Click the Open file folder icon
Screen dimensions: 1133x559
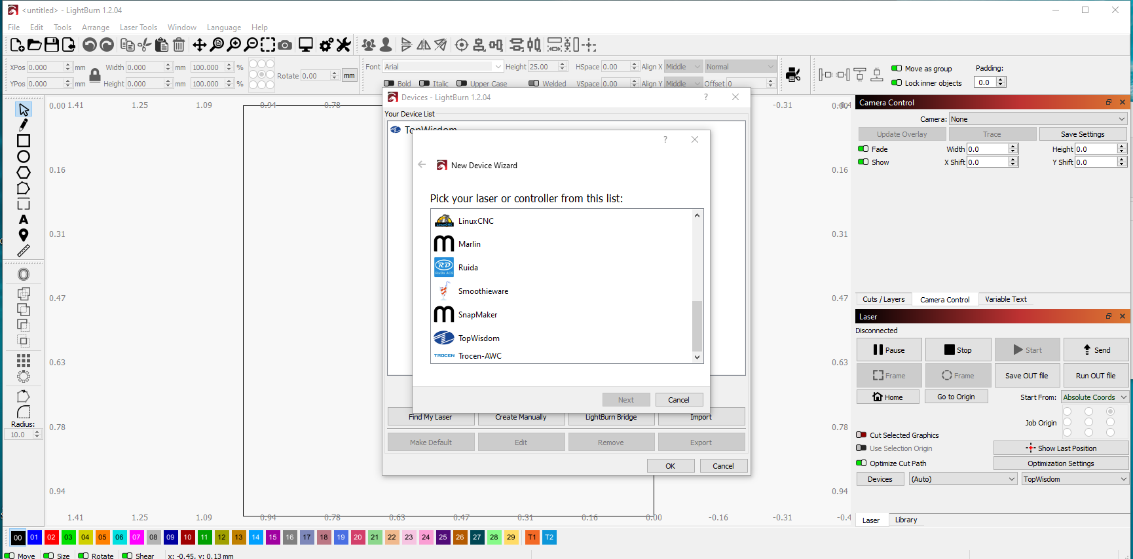pos(35,45)
